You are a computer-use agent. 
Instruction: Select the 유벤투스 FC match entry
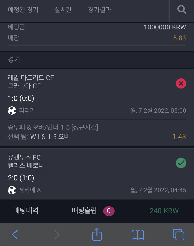point(97,174)
